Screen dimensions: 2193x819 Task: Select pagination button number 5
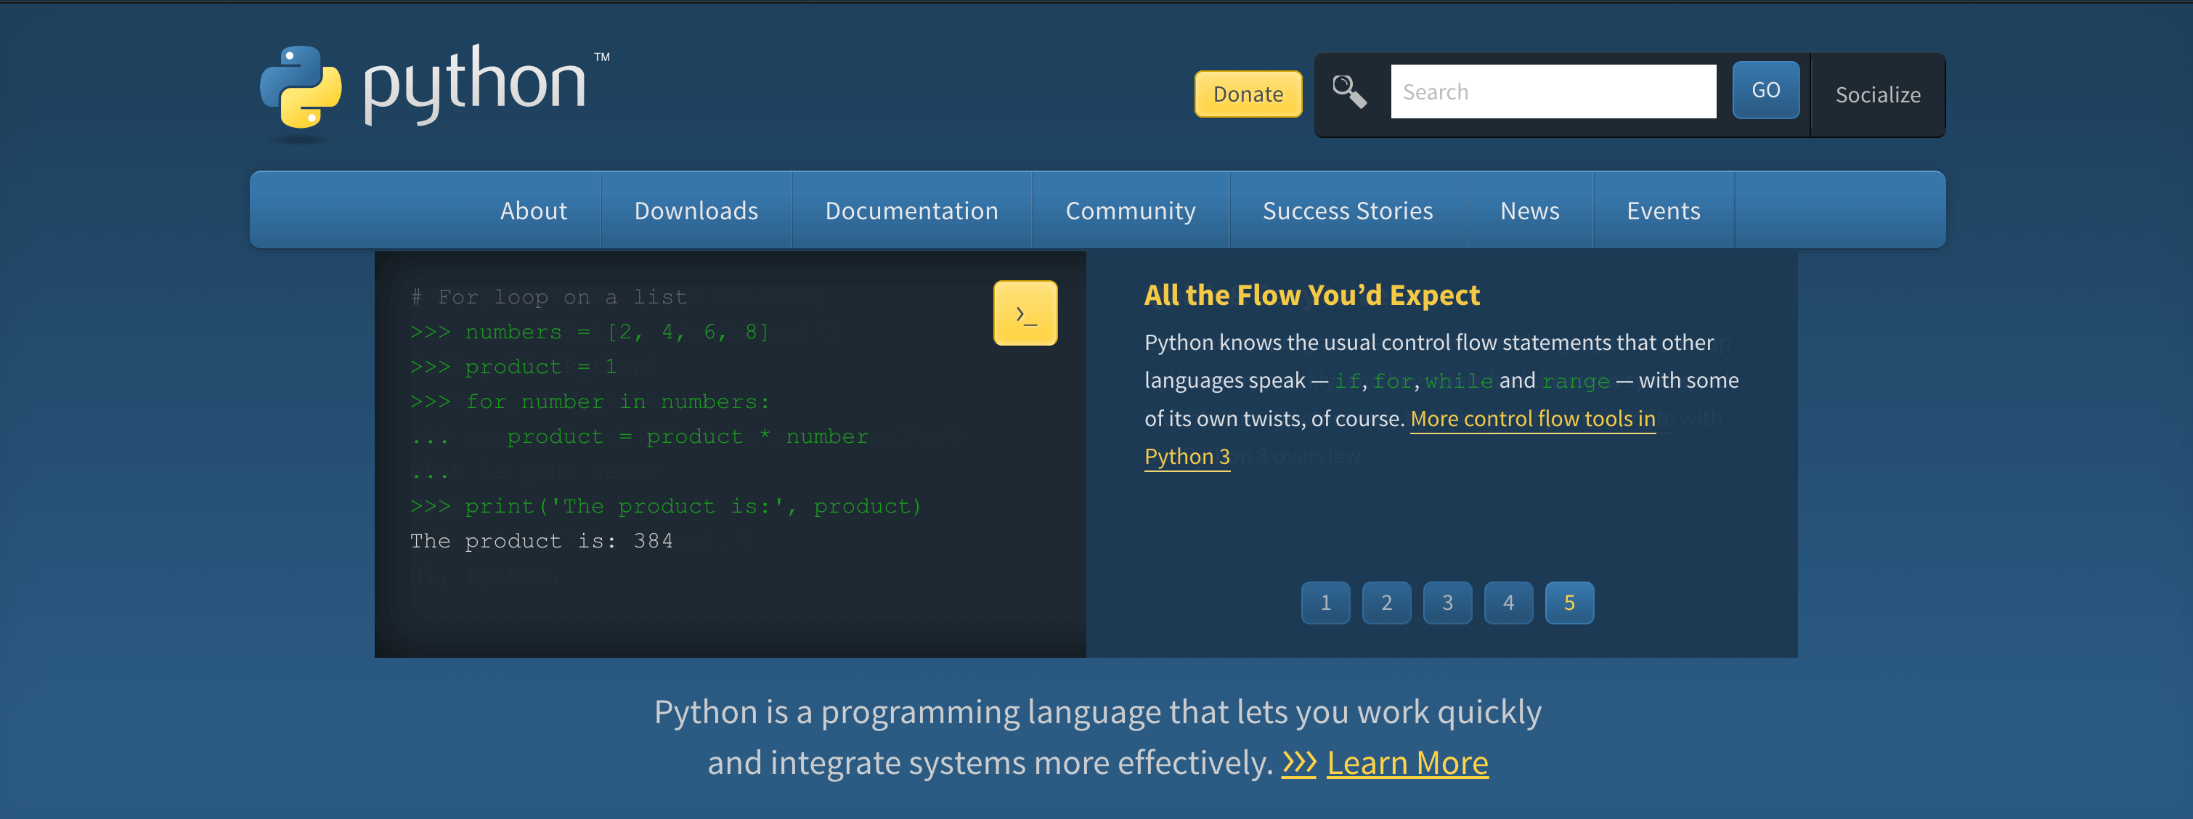1569,603
